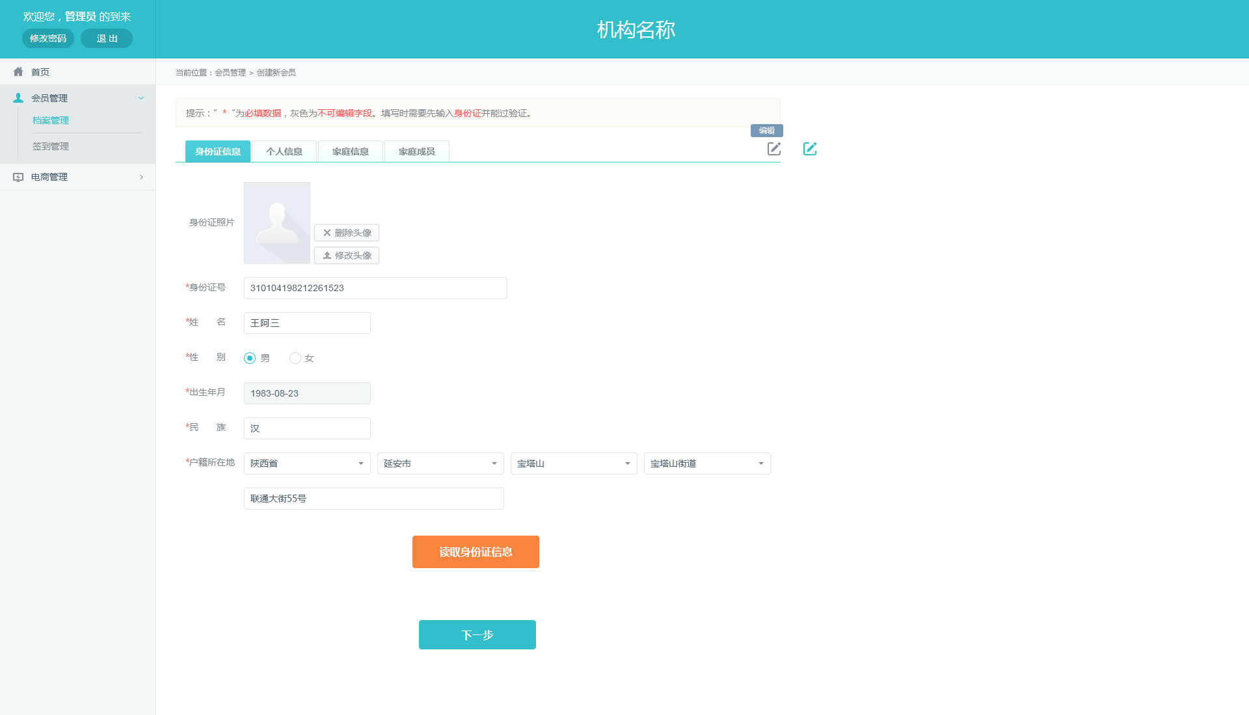Click the 修改密码 button
Viewport: 1249px width, 715px height.
(48, 38)
